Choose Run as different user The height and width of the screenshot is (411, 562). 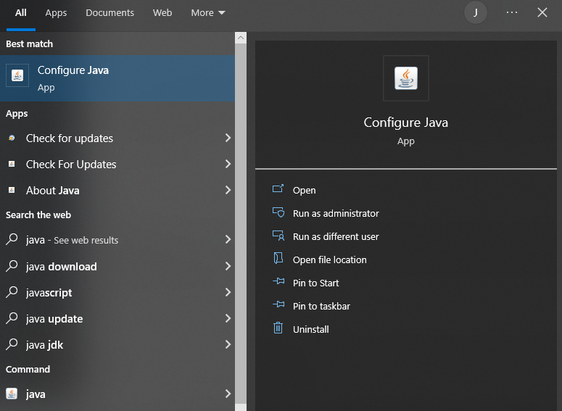(x=336, y=237)
